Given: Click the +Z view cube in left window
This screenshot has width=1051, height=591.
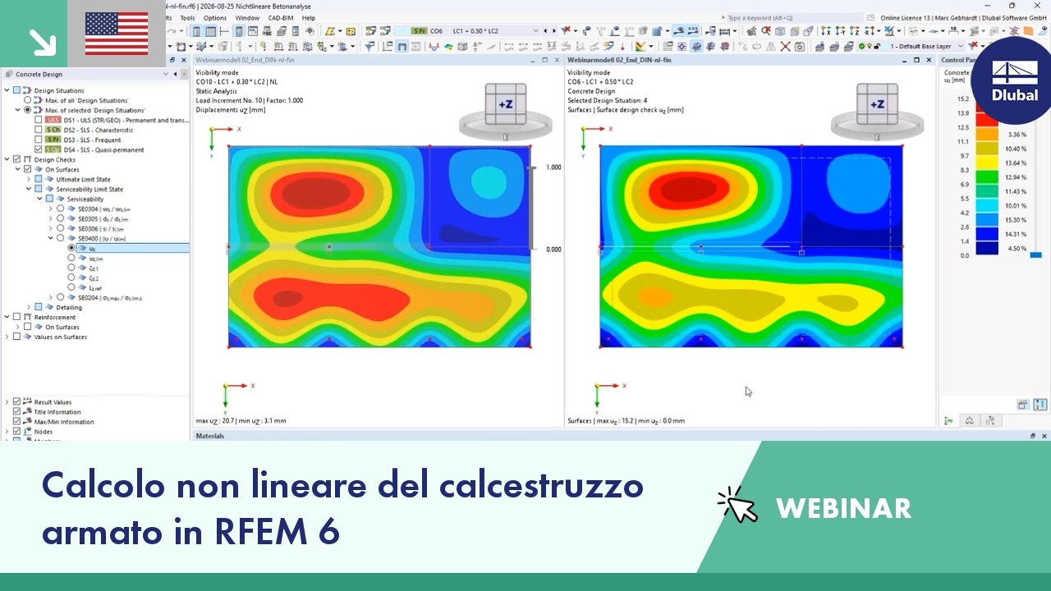Looking at the screenshot, I should [505, 104].
